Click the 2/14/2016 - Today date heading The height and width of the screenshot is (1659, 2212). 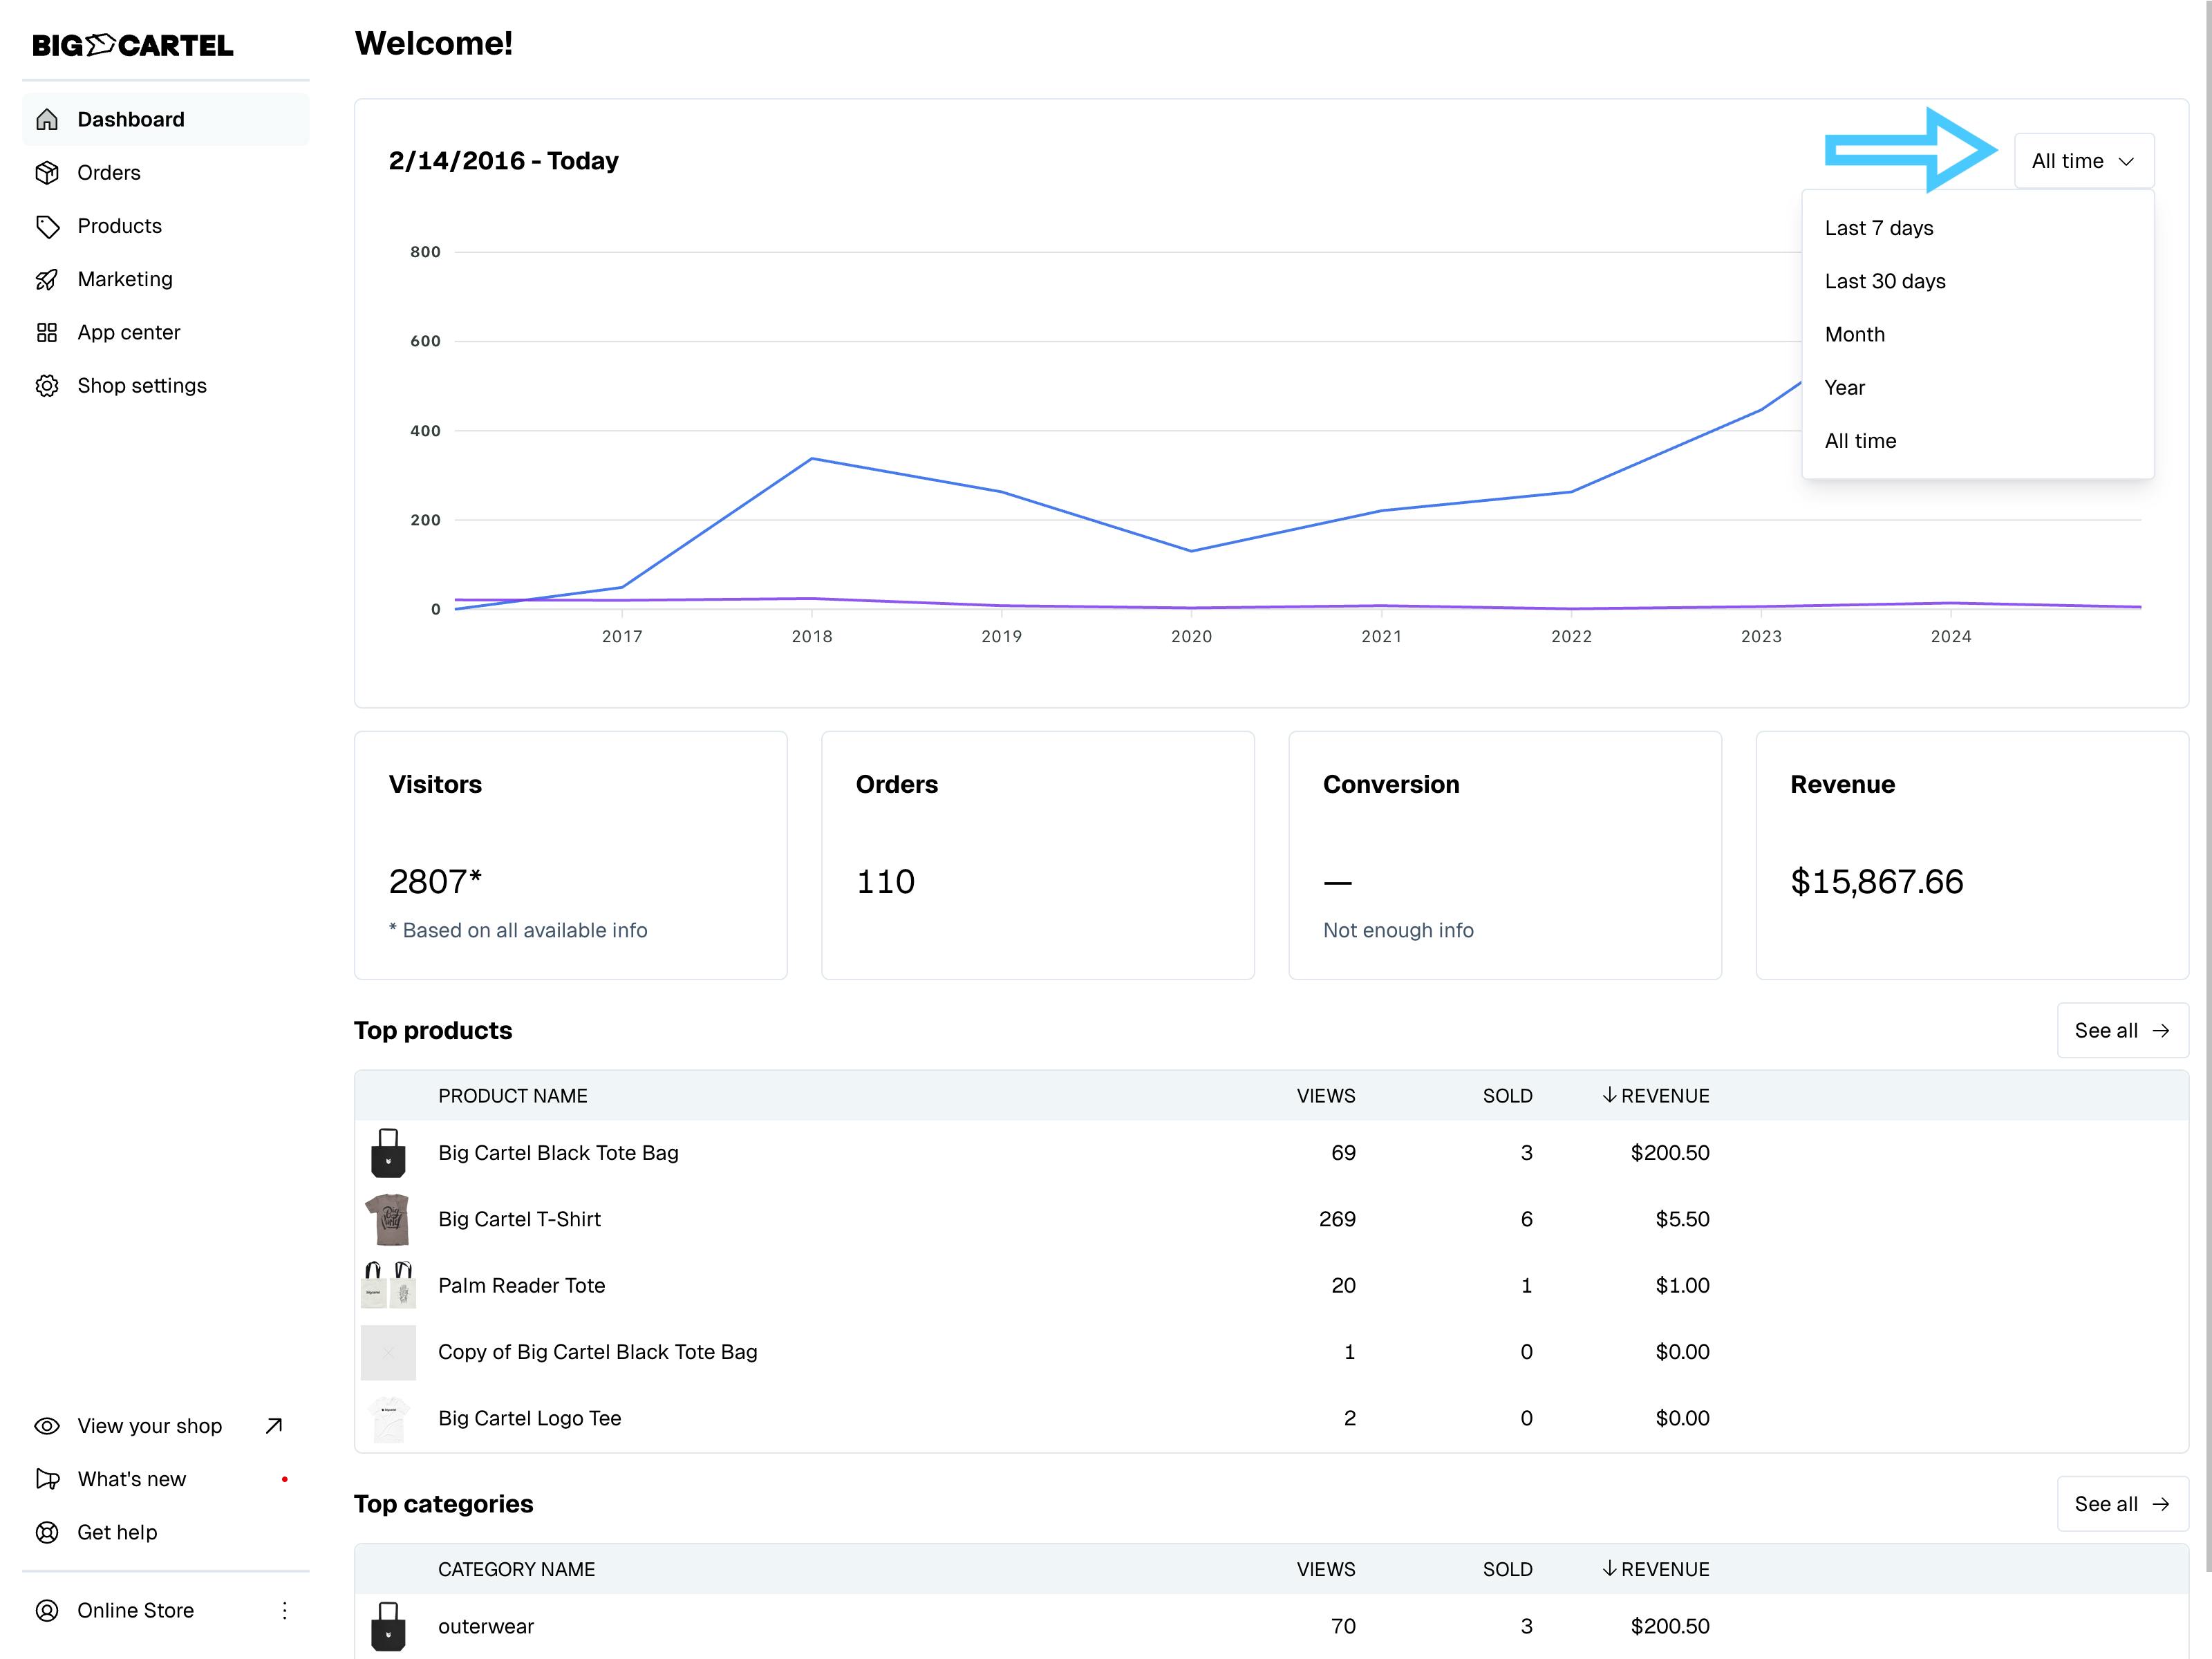point(503,161)
